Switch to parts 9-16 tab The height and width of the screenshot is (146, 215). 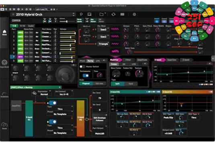(x=23, y=26)
